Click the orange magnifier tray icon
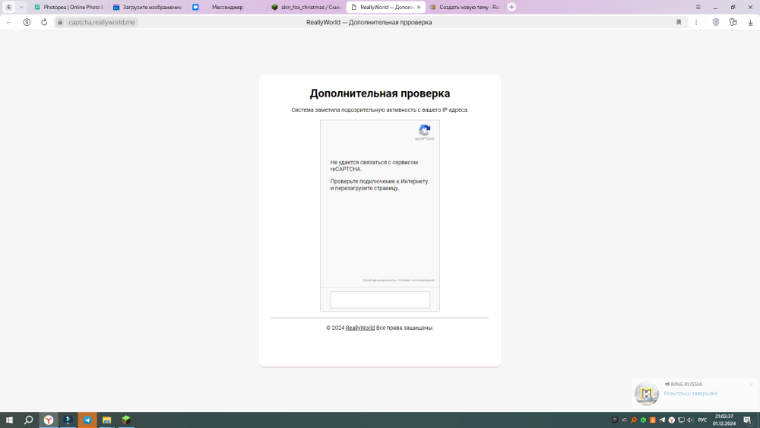The width and height of the screenshot is (760, 428). [x=634, y=420]
